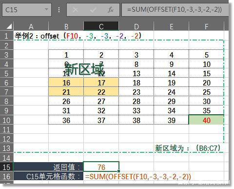
Task: Click cell containing 25
Action: pos(207,92)
